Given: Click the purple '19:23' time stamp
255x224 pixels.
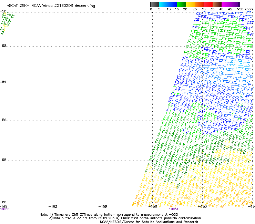Looking at the screenshot, I should pos(174,209).
